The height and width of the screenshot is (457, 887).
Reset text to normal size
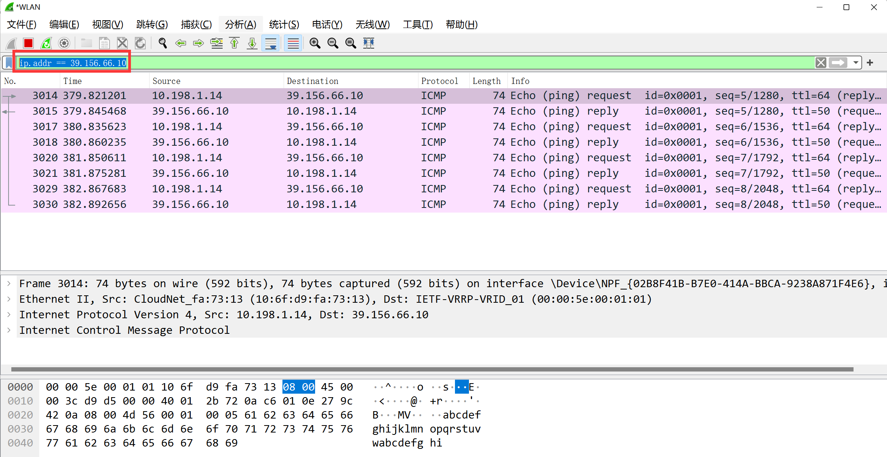(x=351, y=43)
